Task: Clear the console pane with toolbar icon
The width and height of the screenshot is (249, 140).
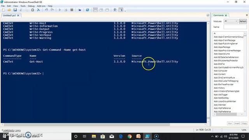Action: (38, 10)
